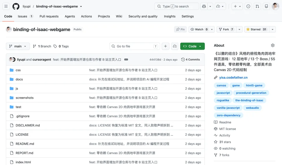Open the yisa.codefather.cn website link
Viewport: 282px width, 165px height.
[233, 78]
